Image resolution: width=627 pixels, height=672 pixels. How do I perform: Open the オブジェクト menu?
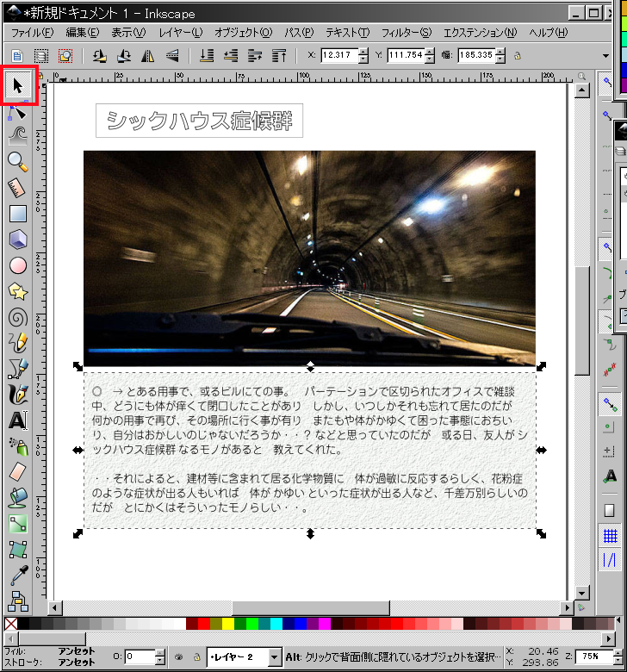click(x=243, y=33)
